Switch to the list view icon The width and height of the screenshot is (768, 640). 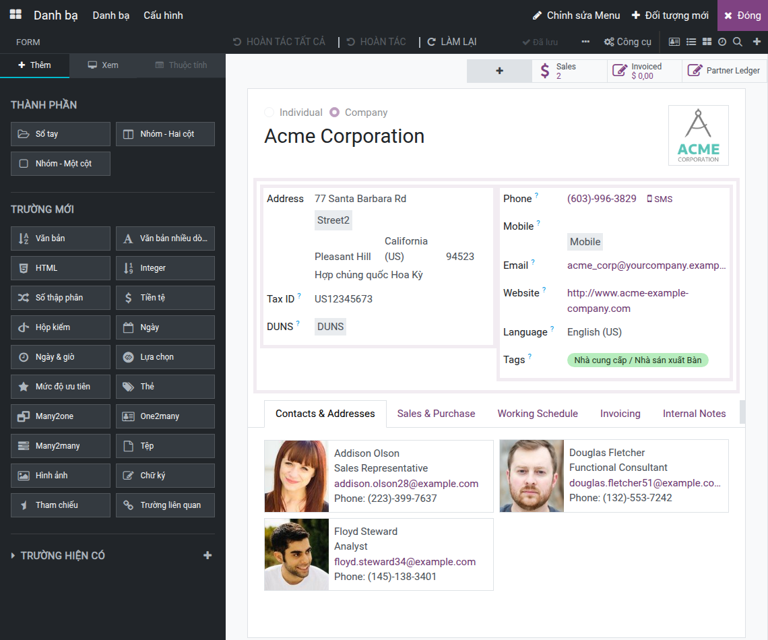click(691, 42)
